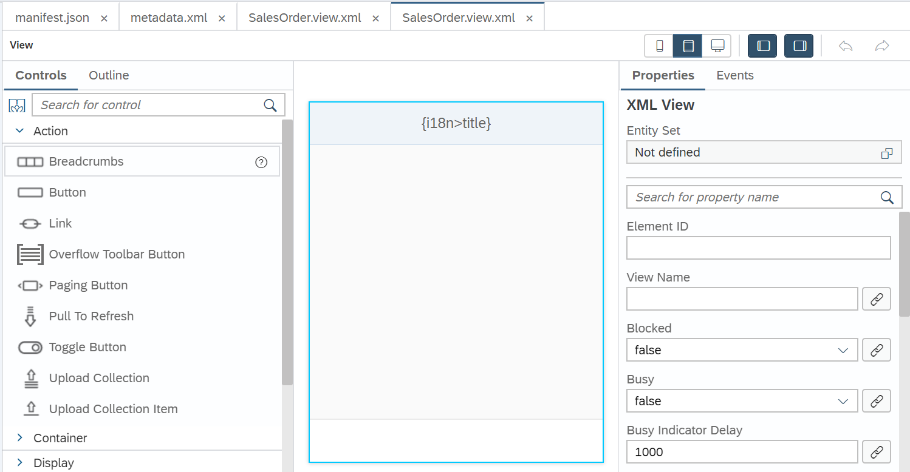
Task: Collapse the Action group
Action: point(19,130)
